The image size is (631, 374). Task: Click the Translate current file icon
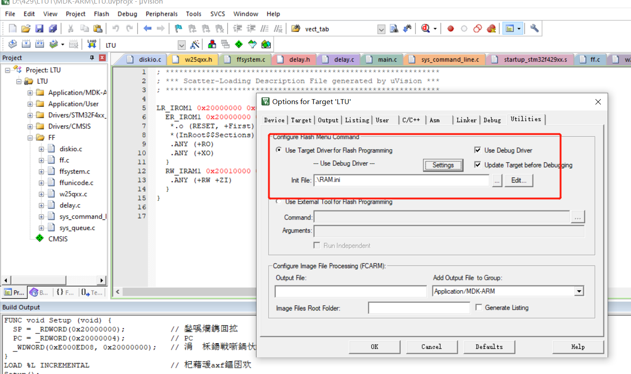[13, 44]
